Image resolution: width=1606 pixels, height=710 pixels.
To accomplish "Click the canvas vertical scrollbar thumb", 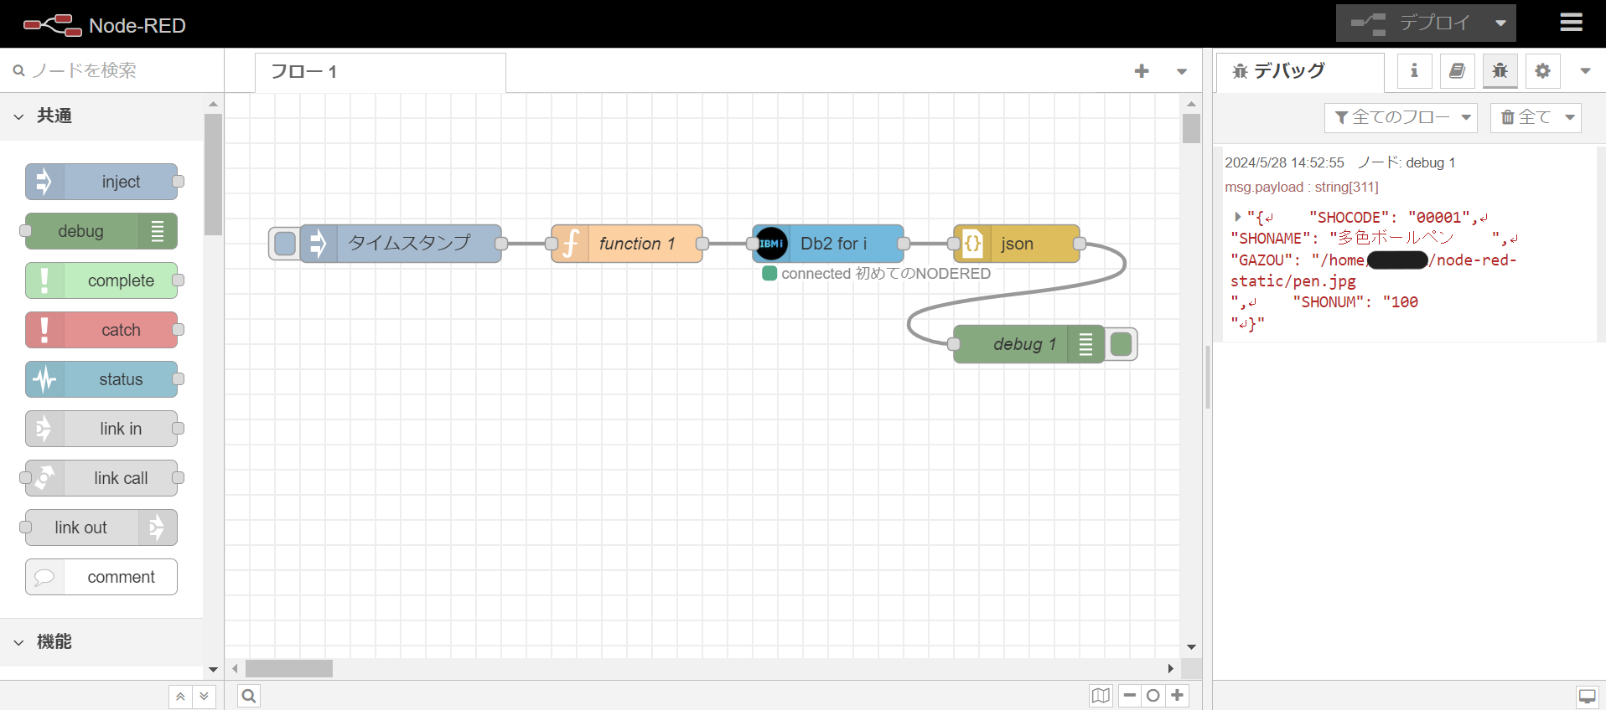I will coord(1191,128).
